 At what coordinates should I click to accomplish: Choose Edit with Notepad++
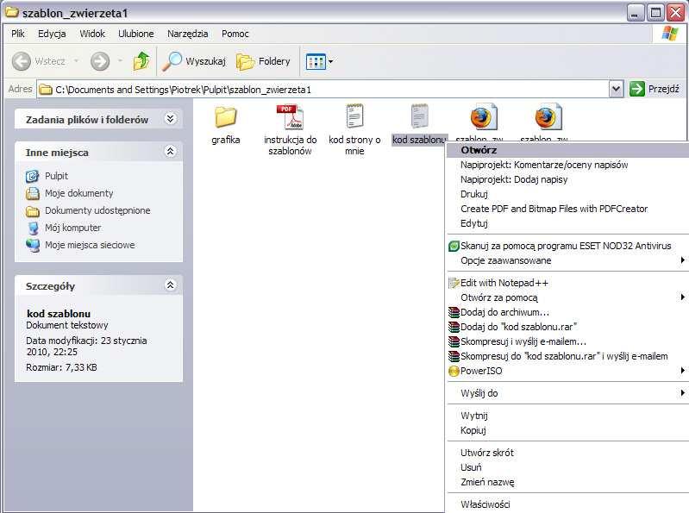click(x=567, y=283)
